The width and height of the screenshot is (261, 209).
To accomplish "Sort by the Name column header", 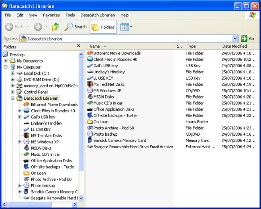I will pos(130,46).
